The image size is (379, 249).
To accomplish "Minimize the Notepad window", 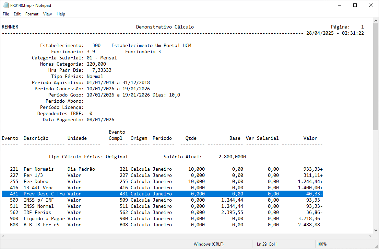I will [339, 5].
